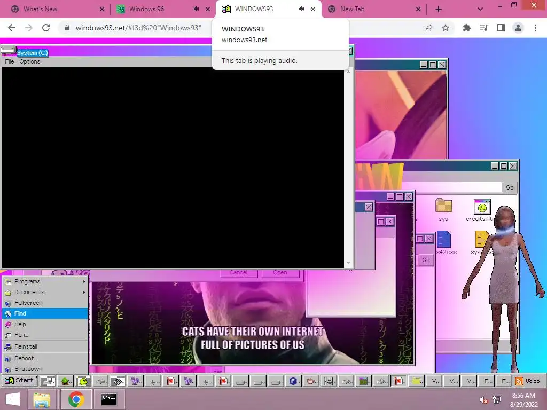
Task: Open credits.html file icon
Action: pyautogui.click(x=482, y=210)
